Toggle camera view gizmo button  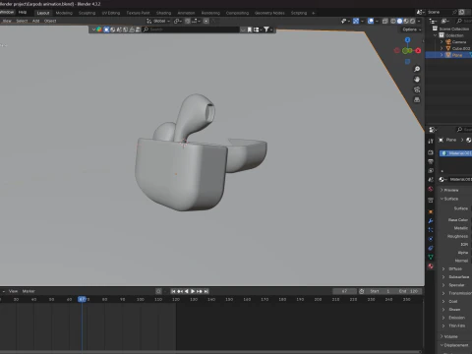pyautogui.click(x=417, y=89)
